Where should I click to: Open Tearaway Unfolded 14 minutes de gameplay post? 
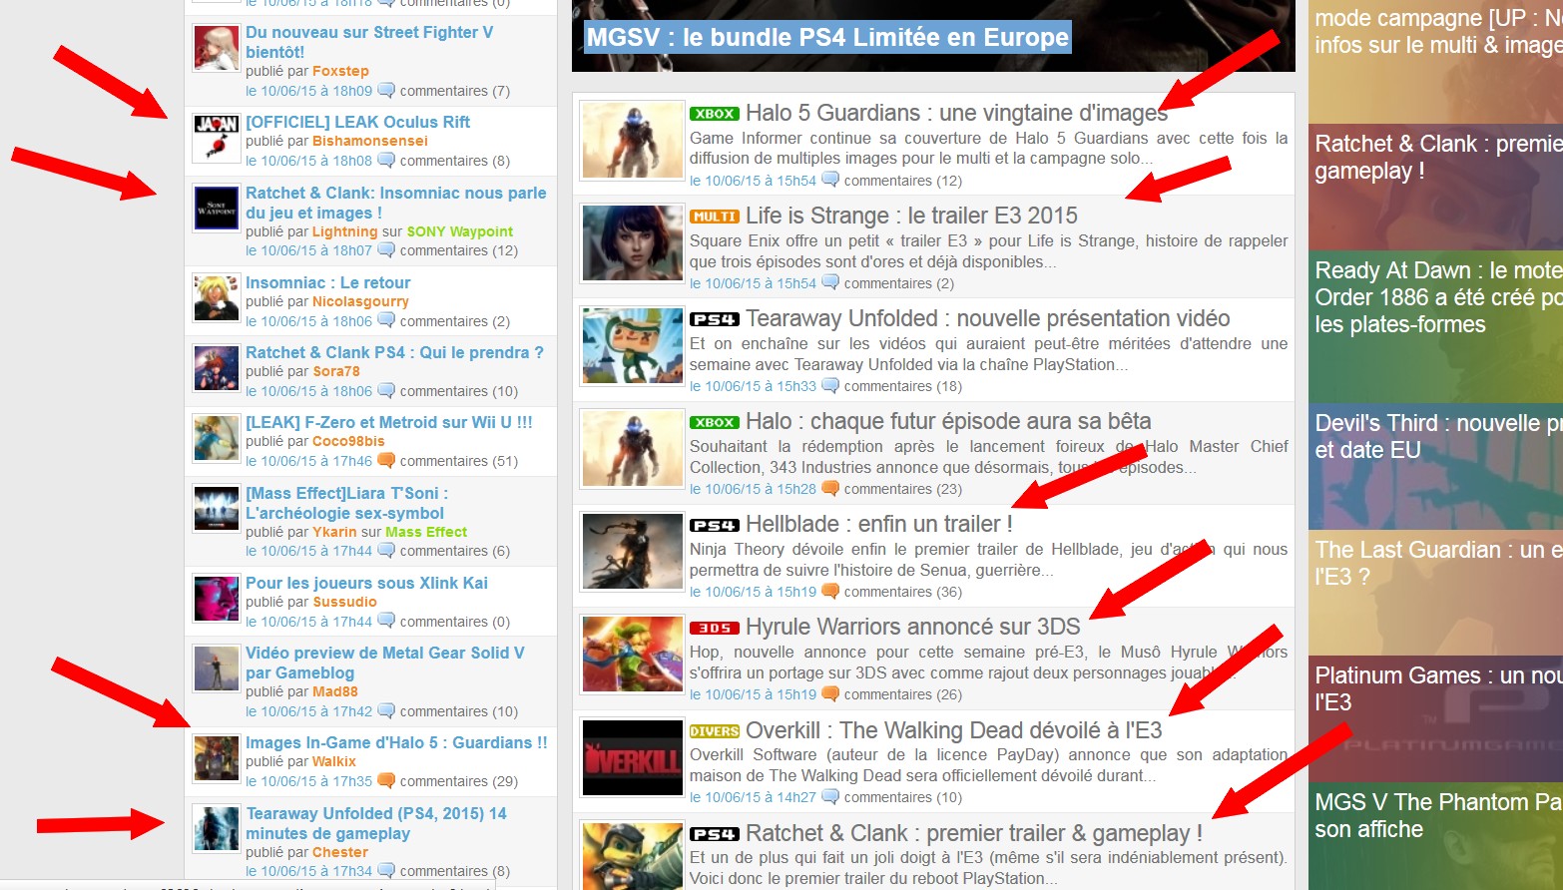coord(375,823)
